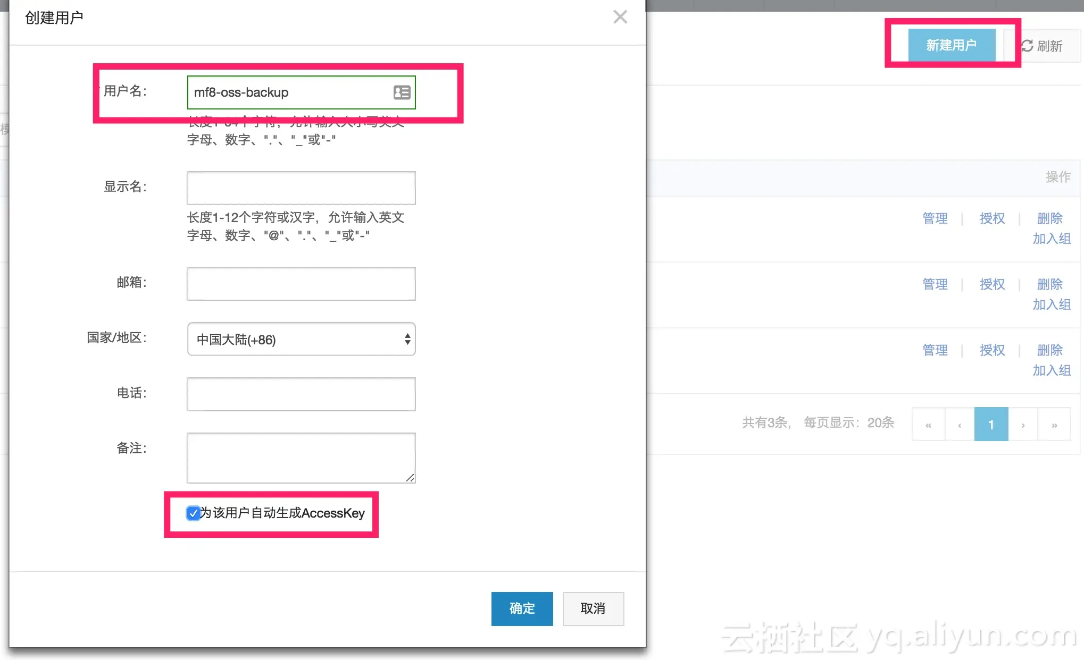Open the 国家/地区 country dropdown
1084x660 pixels.
pyautogui.click(x=301, y=339)
